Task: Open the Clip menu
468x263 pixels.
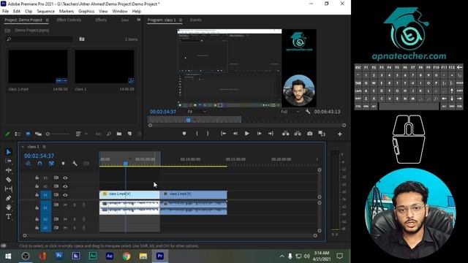Action: coord(29,12)
